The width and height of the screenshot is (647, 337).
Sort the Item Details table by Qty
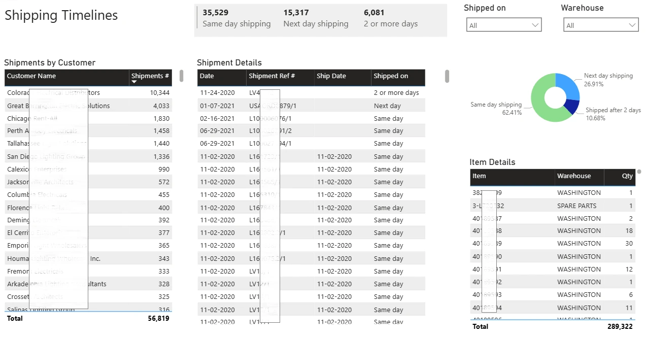tap(627, 176)
